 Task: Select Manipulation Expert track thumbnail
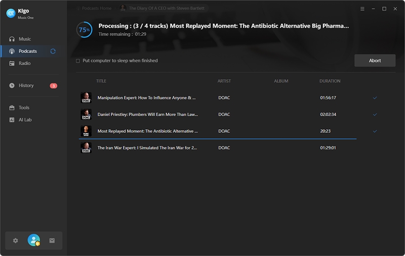(x=86, y=97)
